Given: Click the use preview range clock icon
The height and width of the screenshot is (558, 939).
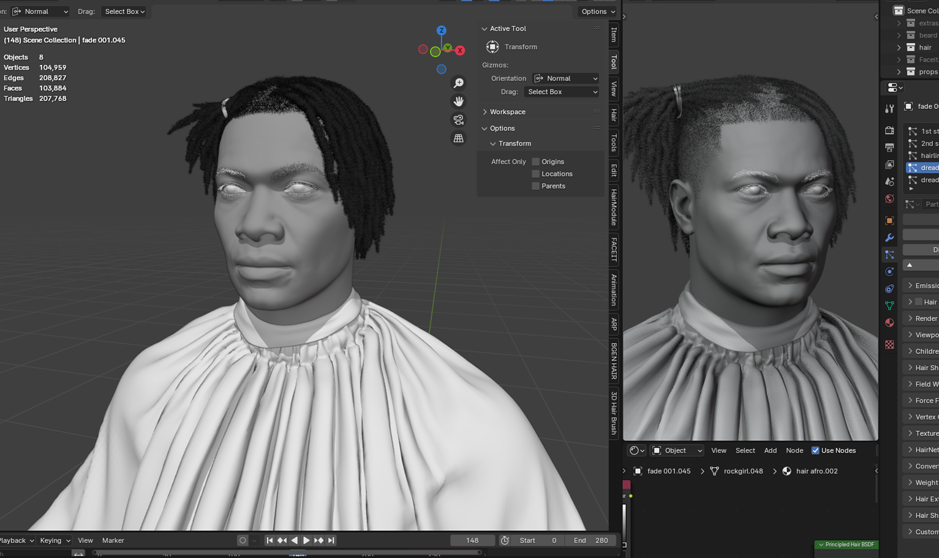Looking at the screenshot, I should pos(505,540).
